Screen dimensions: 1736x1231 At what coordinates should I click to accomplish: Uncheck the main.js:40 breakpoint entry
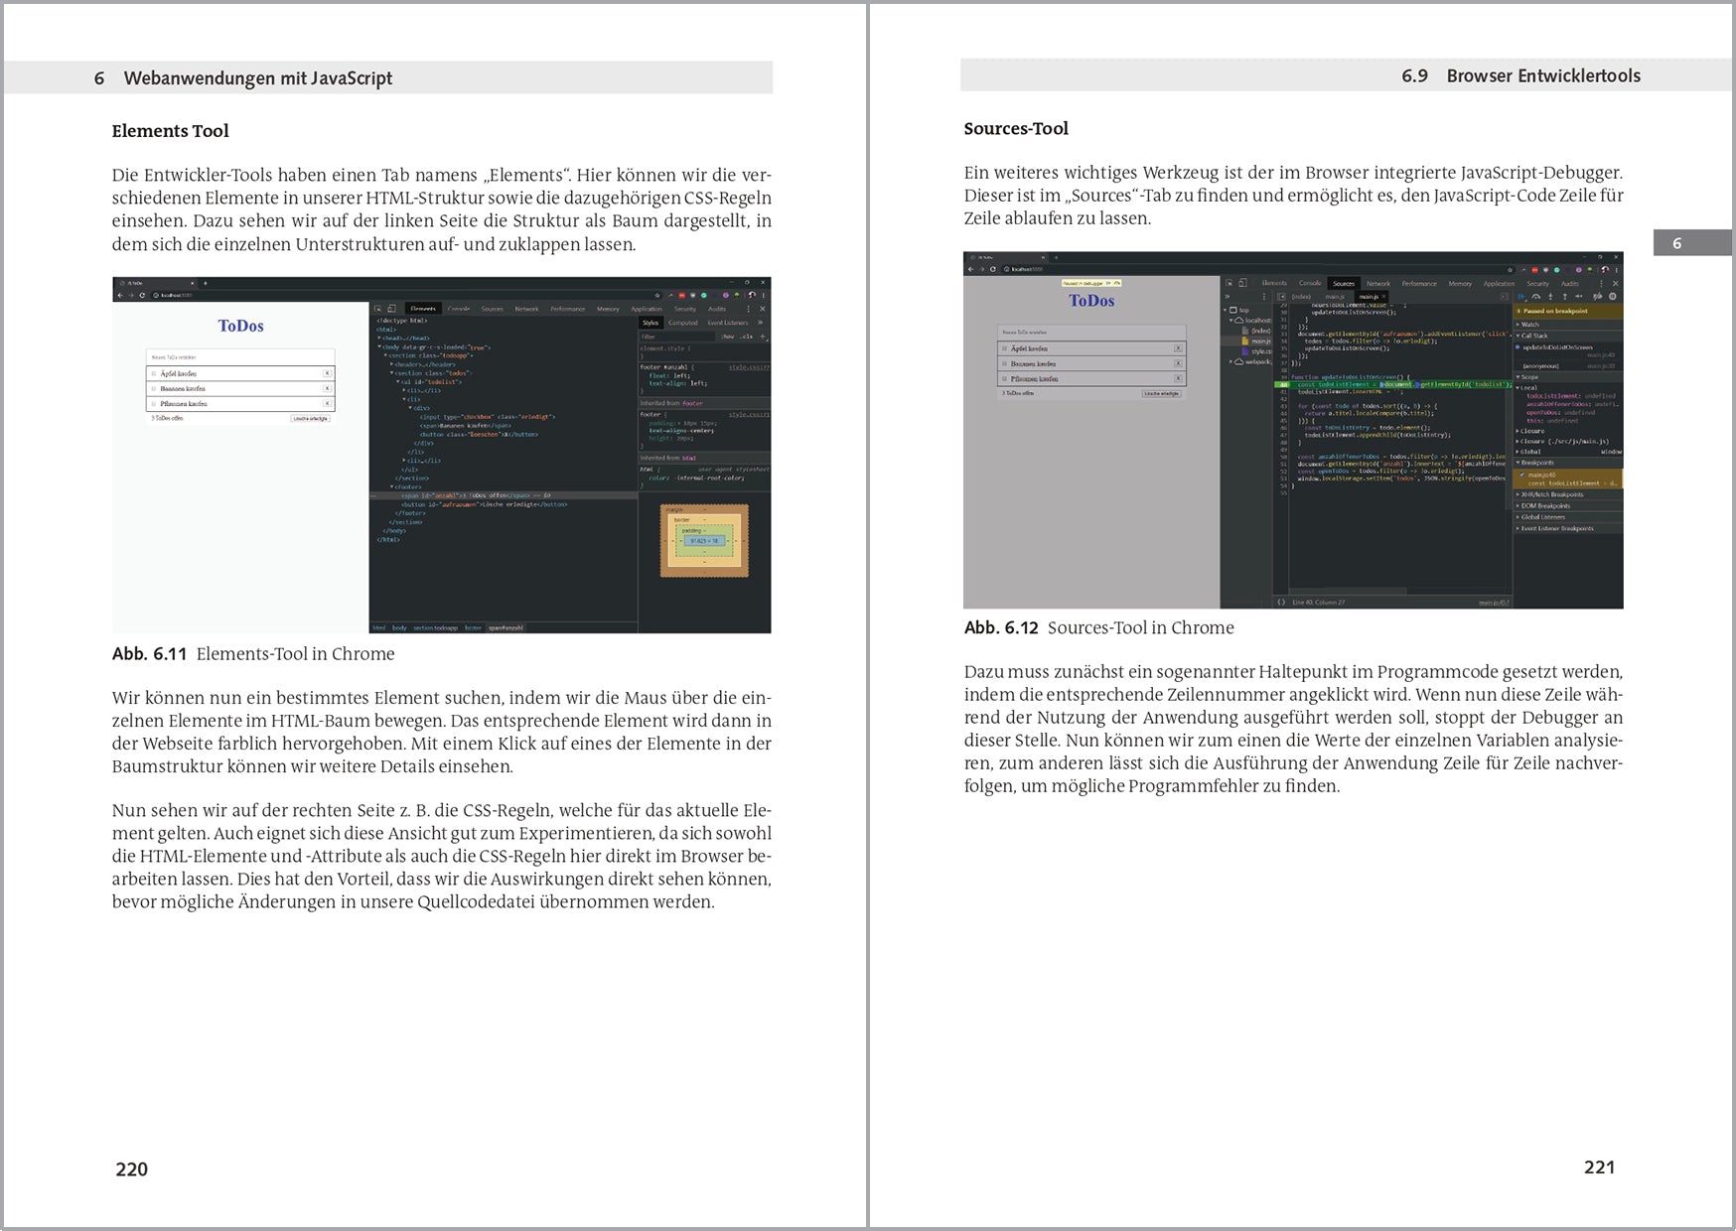(x=1521, y=475)
